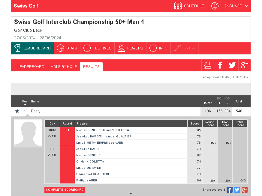Image resolution: width=262 pixels, height=196 pixels.
Task: Click the 540 total in Esery row
Action: (239, 111)
